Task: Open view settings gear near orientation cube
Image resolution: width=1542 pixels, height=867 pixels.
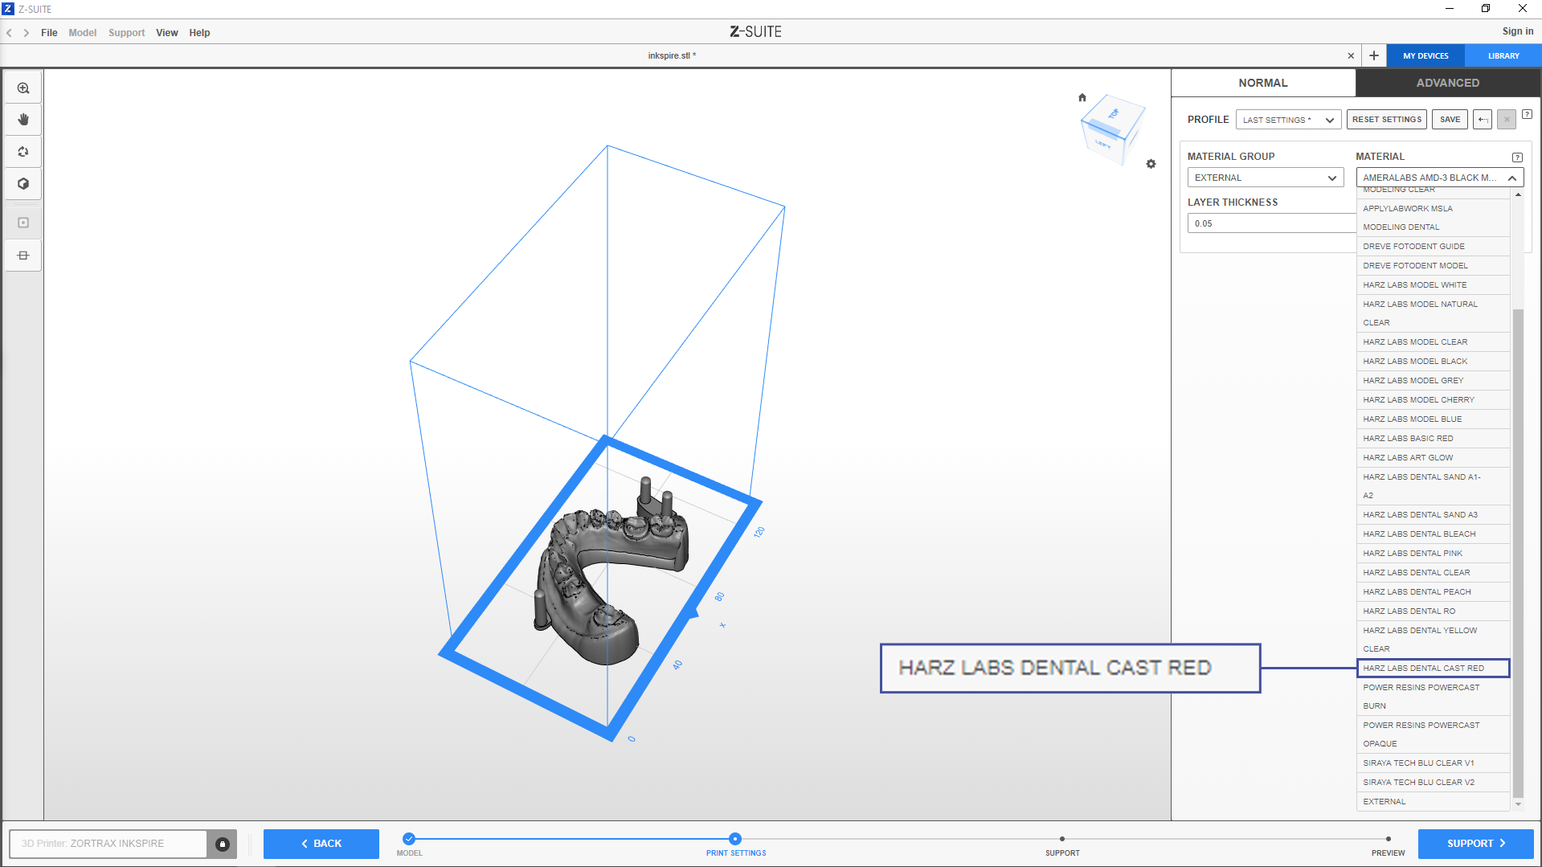Action: pos(1151,164)
